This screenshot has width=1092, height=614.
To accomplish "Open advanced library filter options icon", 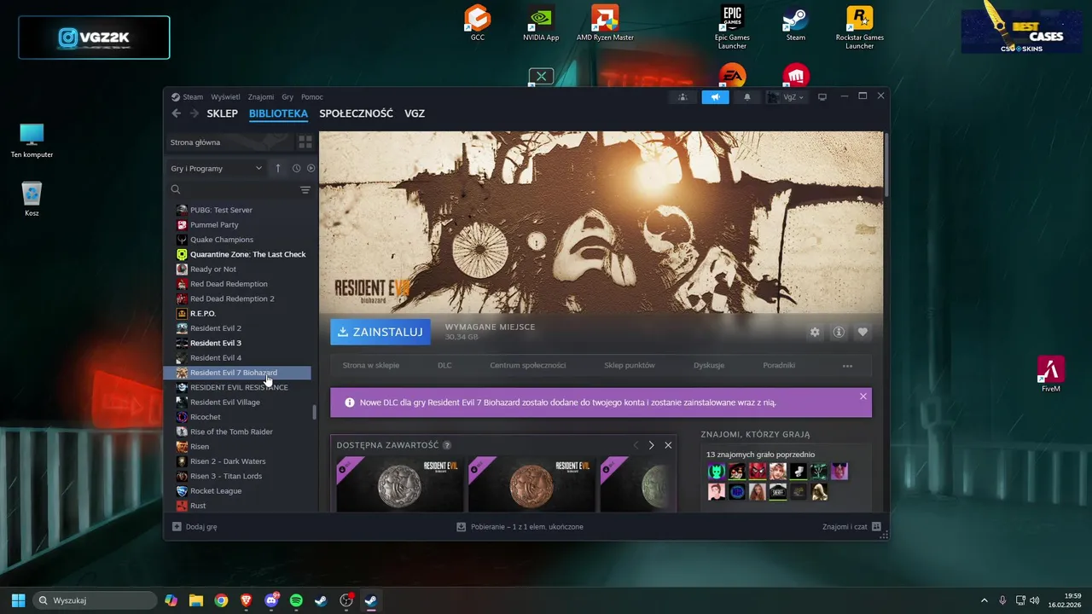I will (305, 189).
